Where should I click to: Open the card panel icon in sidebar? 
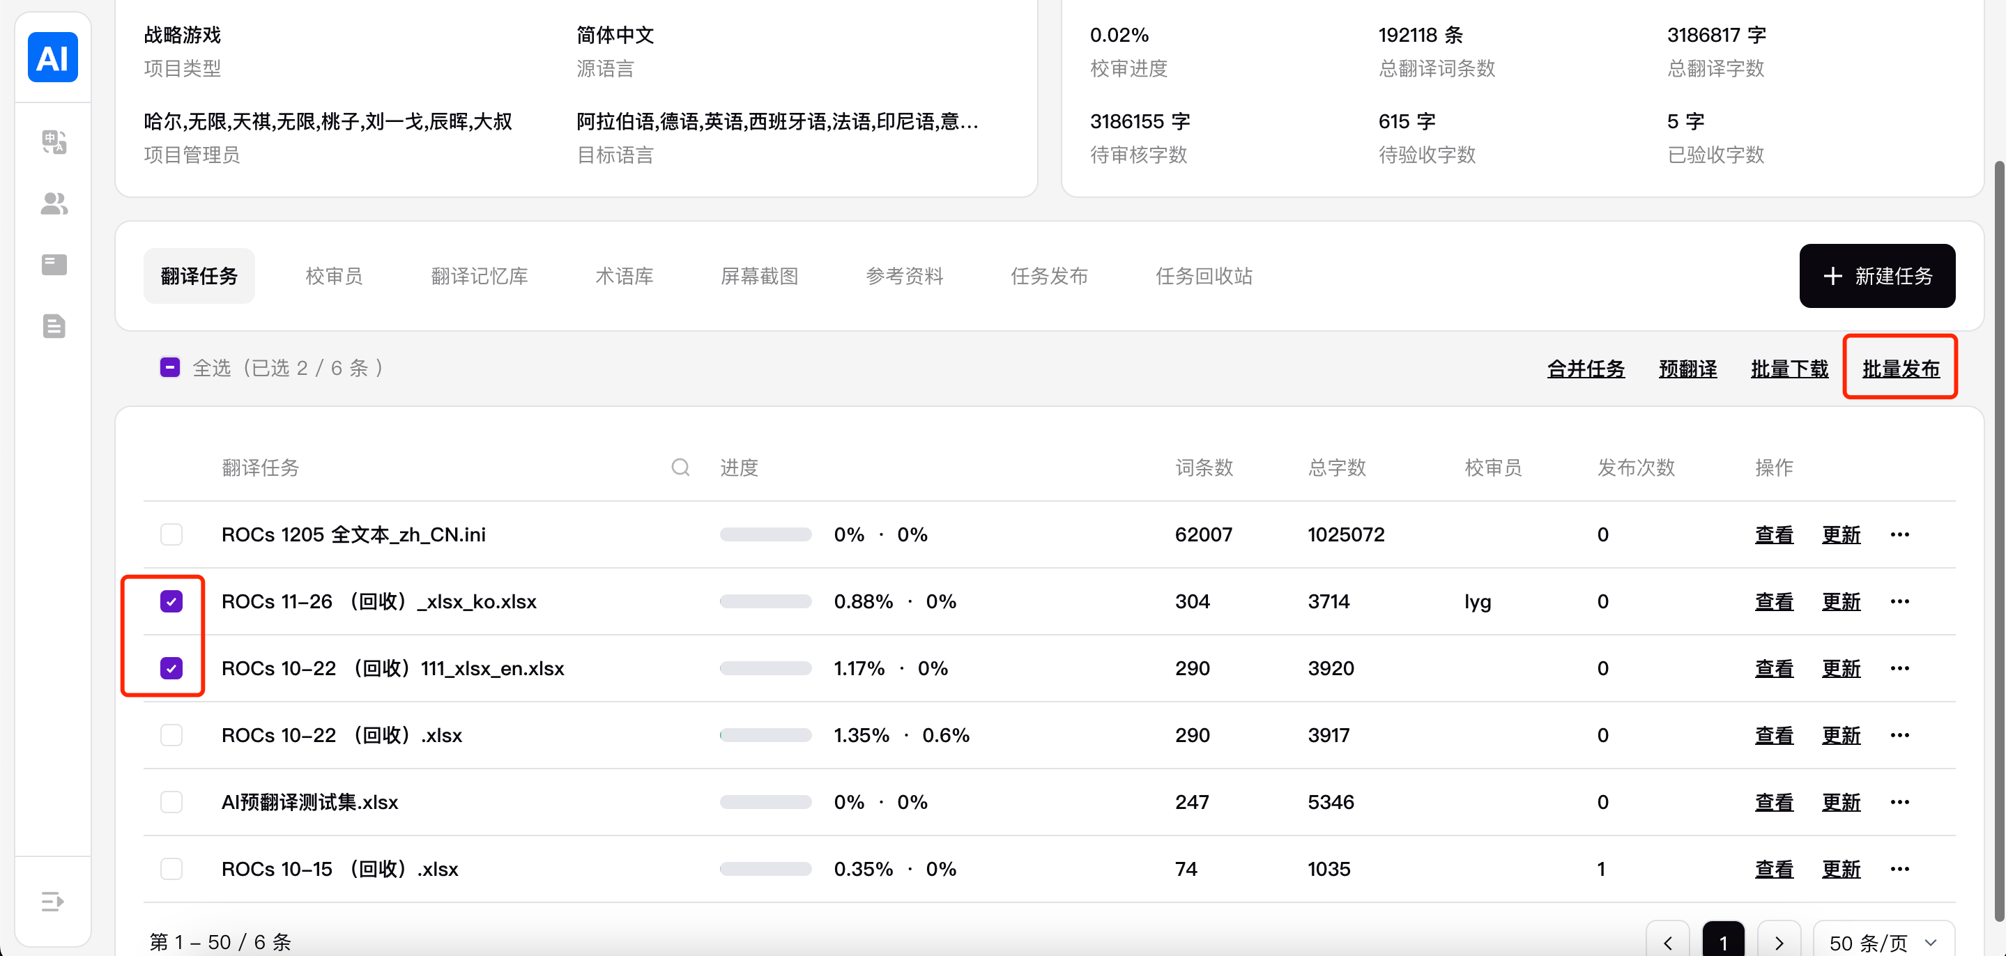tap(54, 265)
